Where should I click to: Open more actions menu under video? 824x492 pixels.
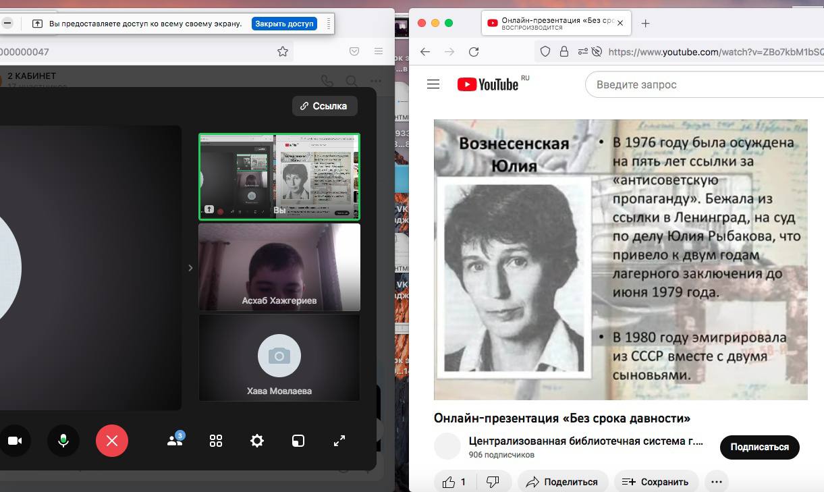pyautogui.click(x=717, y=481)
